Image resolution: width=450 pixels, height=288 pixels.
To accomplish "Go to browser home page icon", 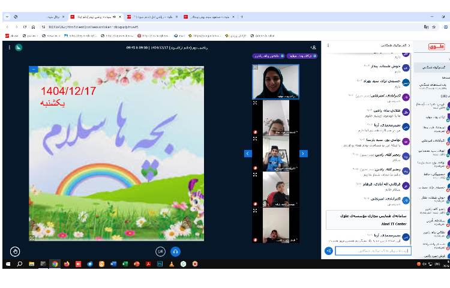I will click(33, 26).
